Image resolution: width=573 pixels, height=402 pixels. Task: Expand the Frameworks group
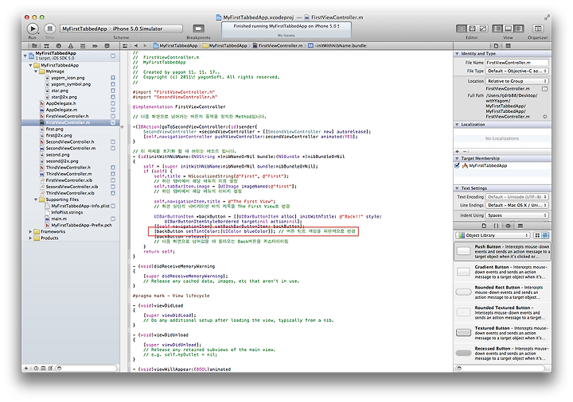tap(30, 232)
